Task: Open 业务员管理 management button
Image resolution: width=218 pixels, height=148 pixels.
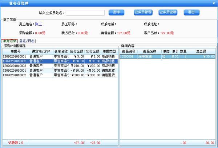Action: (143, 12)
